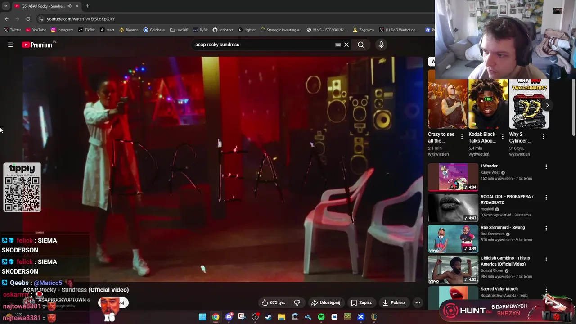Open Lighter bookmark
The image size is (576, 324).
pos(247,30)
